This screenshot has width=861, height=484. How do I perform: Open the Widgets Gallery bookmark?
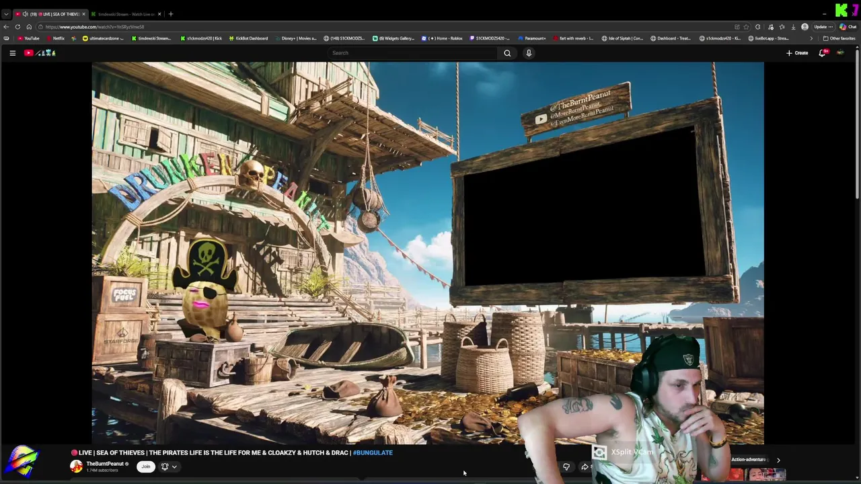point(394,38)
